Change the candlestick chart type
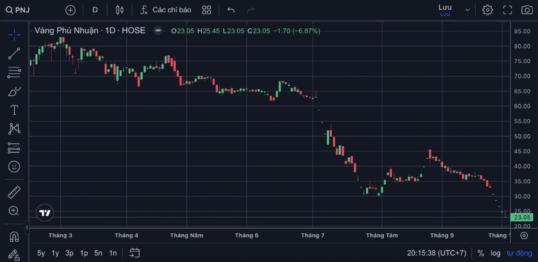This screenshot has width=538, height=262. [119, 10]
